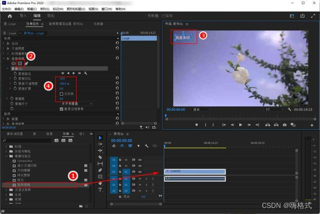
Task: Open the Sequence menu
Action: coord(44,9)
